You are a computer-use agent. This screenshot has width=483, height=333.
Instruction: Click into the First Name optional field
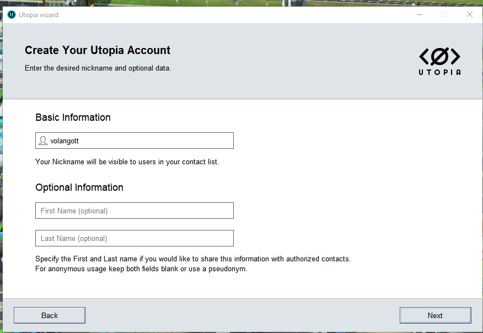[x=135, y=211]
